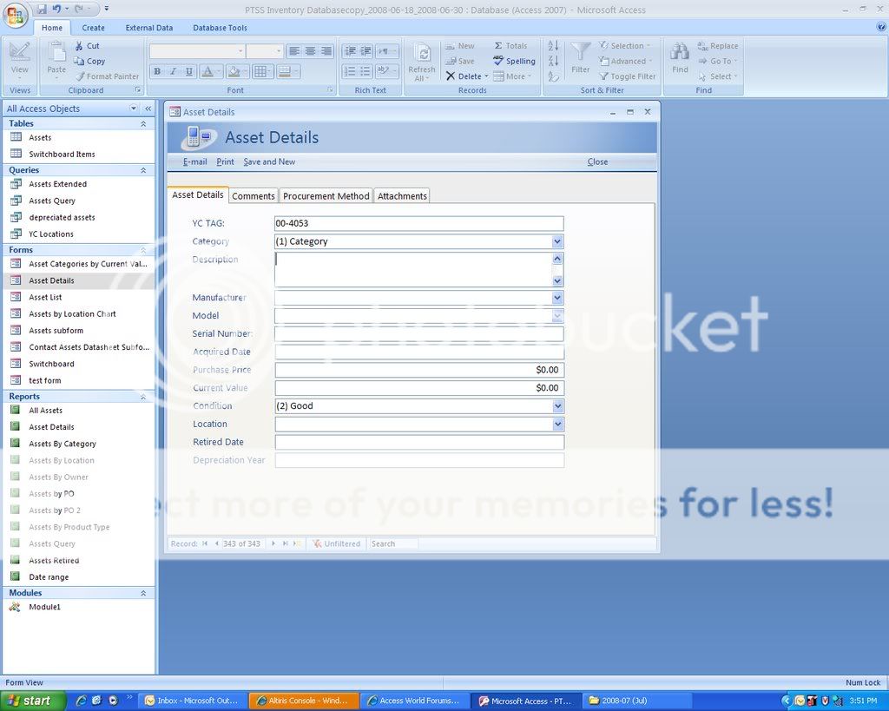Click Save and New link

[x=269, y=161]
